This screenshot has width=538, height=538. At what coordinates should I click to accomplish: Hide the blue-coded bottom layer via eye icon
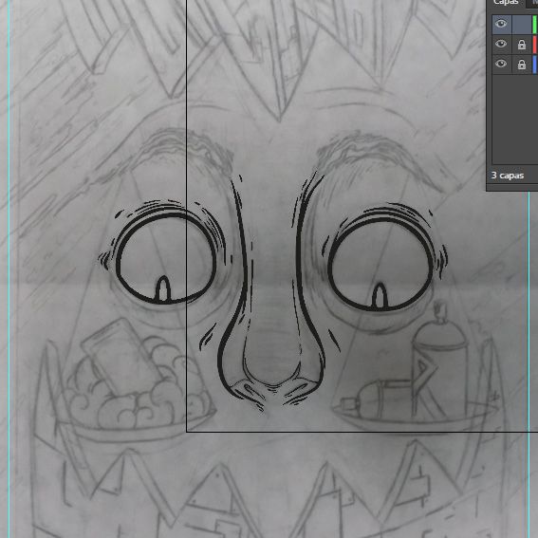(x=501, y=64)
